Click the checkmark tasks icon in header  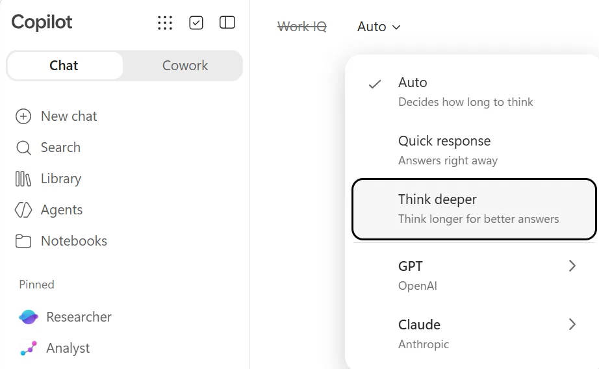pos(196,23)
